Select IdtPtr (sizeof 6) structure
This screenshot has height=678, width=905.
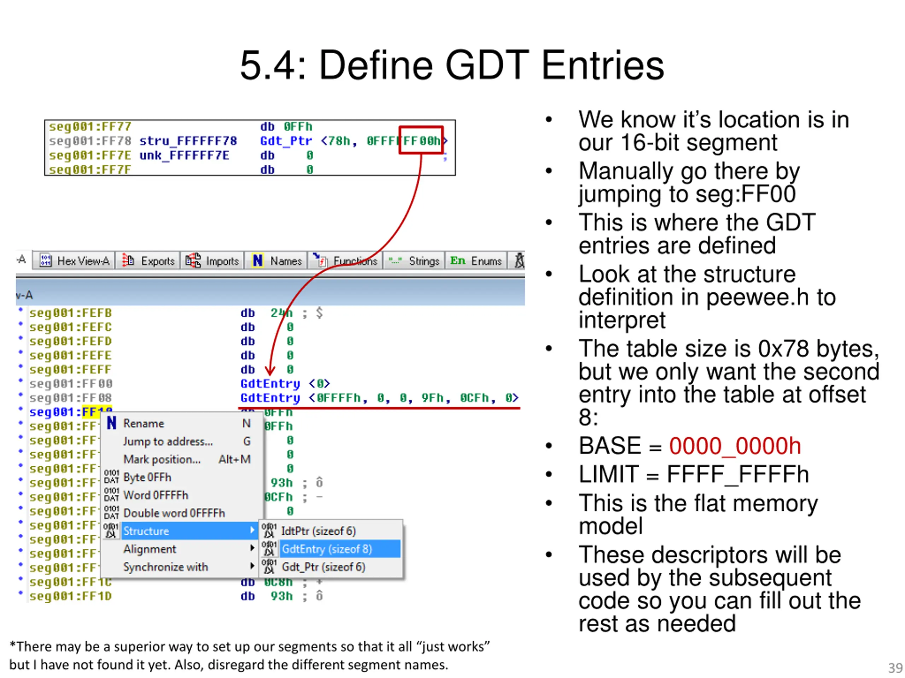pyautogui.click(x=331, y=531)
